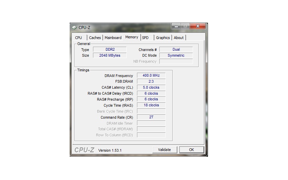The width and height of the screenshot is (288, 180).
Task: Open the Caches tab
Action: (95, 38)
